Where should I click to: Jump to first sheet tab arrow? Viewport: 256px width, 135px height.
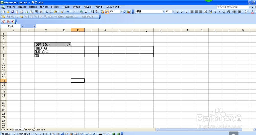click(2, 130)
